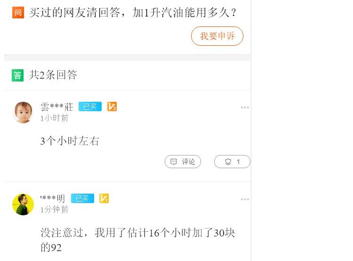Click the 已买 badge next to 雲***莊

coord(90,107)
